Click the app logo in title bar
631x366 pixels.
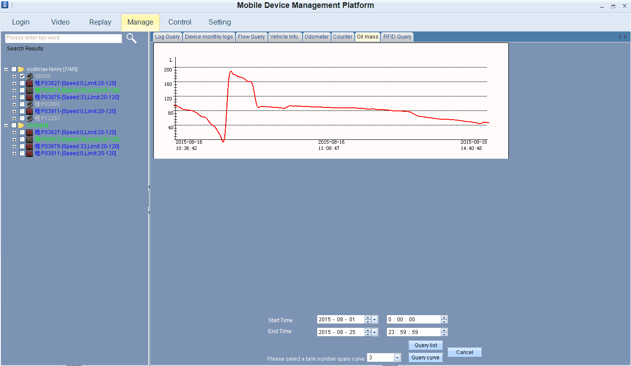(x=5, y=5)
